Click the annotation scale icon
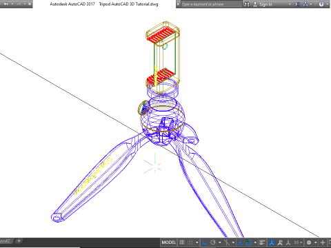 288,242
